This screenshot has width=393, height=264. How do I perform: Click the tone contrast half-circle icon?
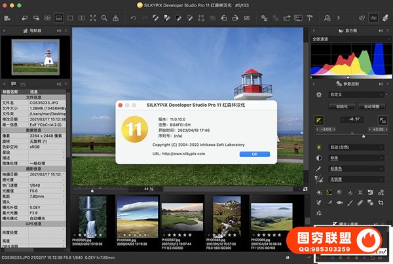tap(319, 158)
